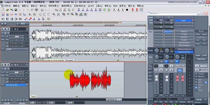Adjust mixer channel 1 volume fader
Viewport: 210px width, 105px height.
[156, 78]
